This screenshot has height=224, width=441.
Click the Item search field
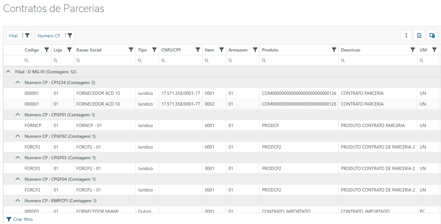point(214,61)
